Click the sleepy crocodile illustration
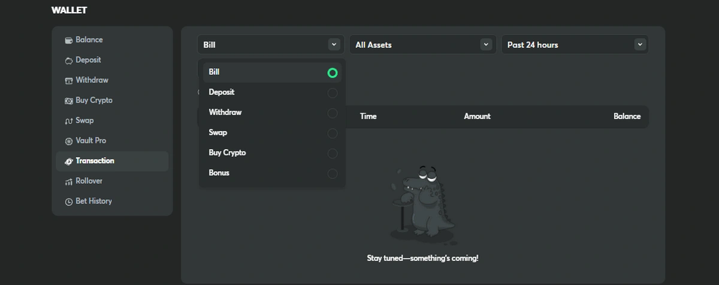 [x=422, y=205]
